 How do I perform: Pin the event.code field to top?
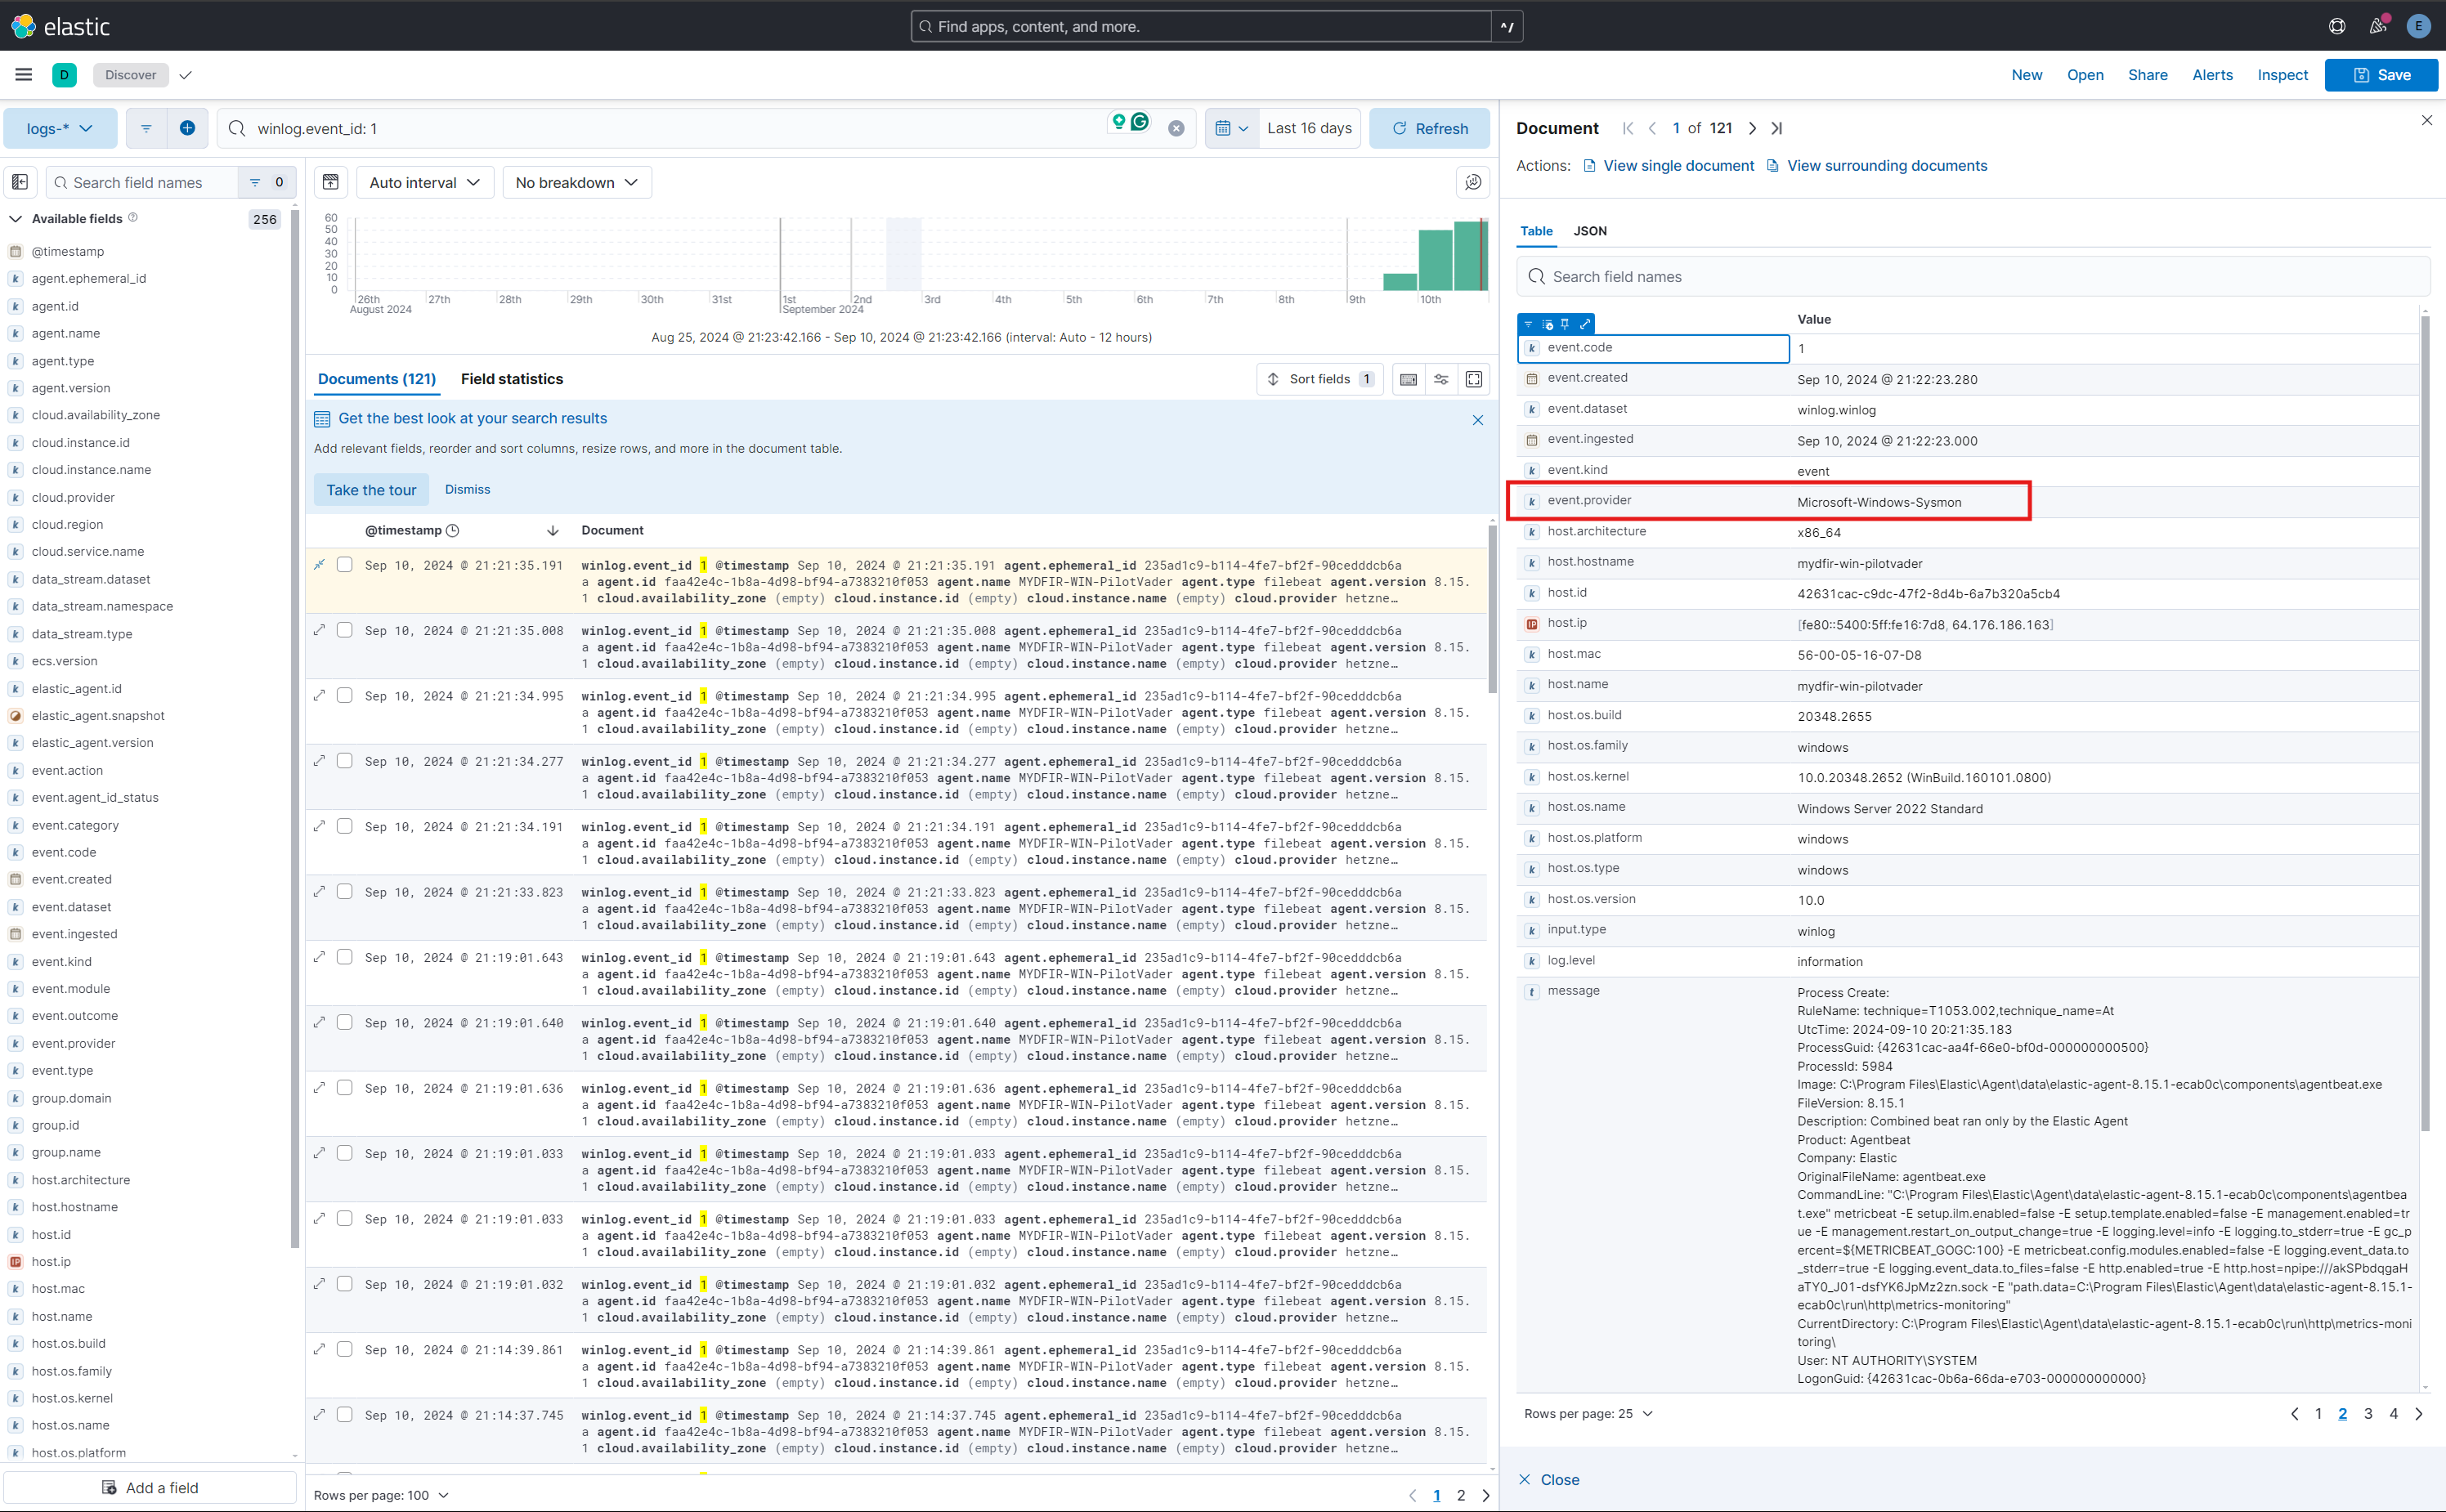[x=1566, y=324]
